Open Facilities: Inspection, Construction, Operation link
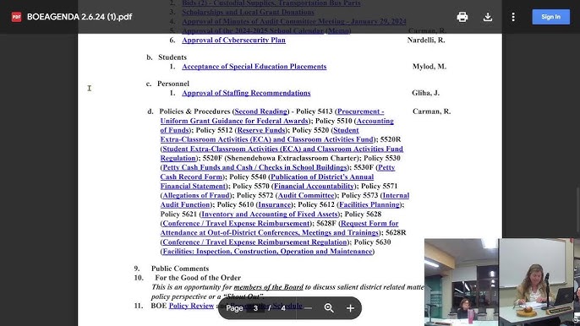Image resolution: width=580 pixels, height=326 pixels. pos(267,252)
